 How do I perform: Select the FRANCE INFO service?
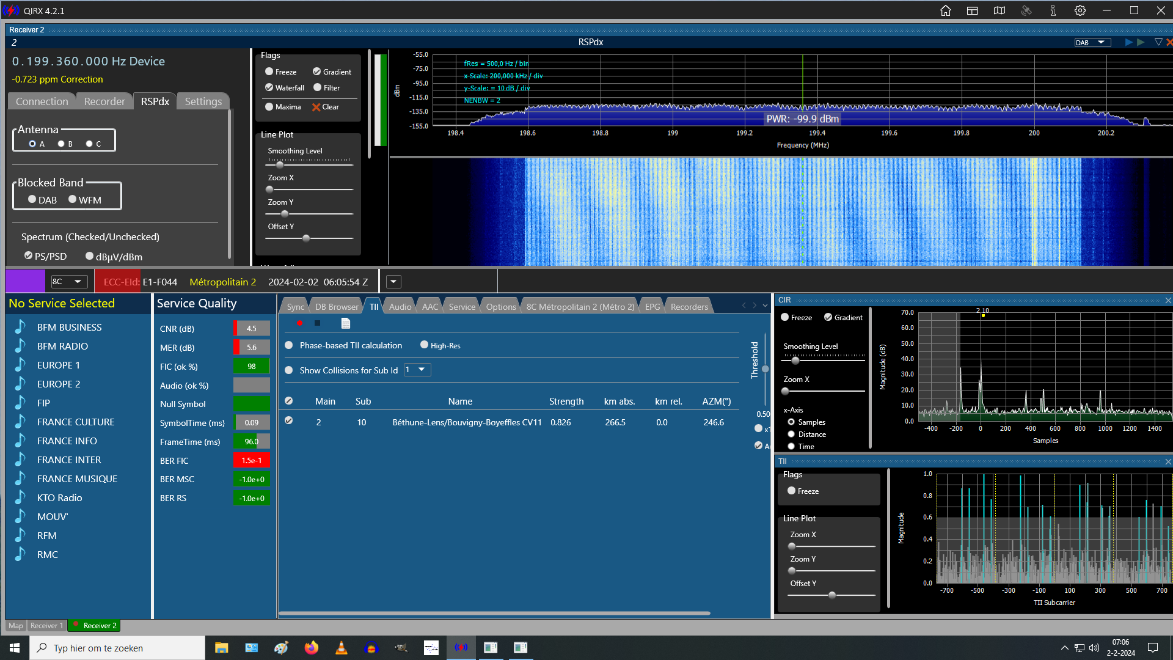[67, 441]
